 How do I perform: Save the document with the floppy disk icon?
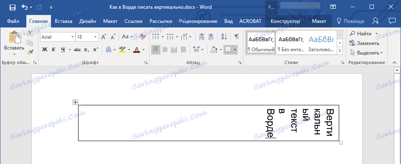click(12, 7)
